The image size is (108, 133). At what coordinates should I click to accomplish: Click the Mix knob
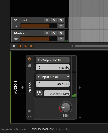click(66, 107)
